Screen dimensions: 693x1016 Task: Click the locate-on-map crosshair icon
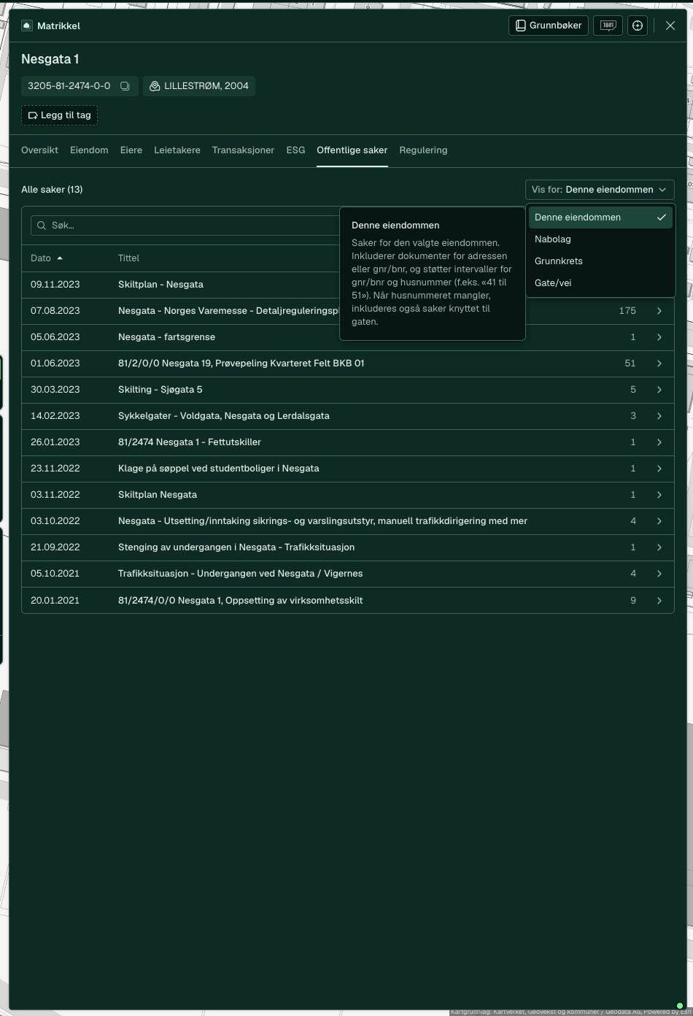(638, 26)
